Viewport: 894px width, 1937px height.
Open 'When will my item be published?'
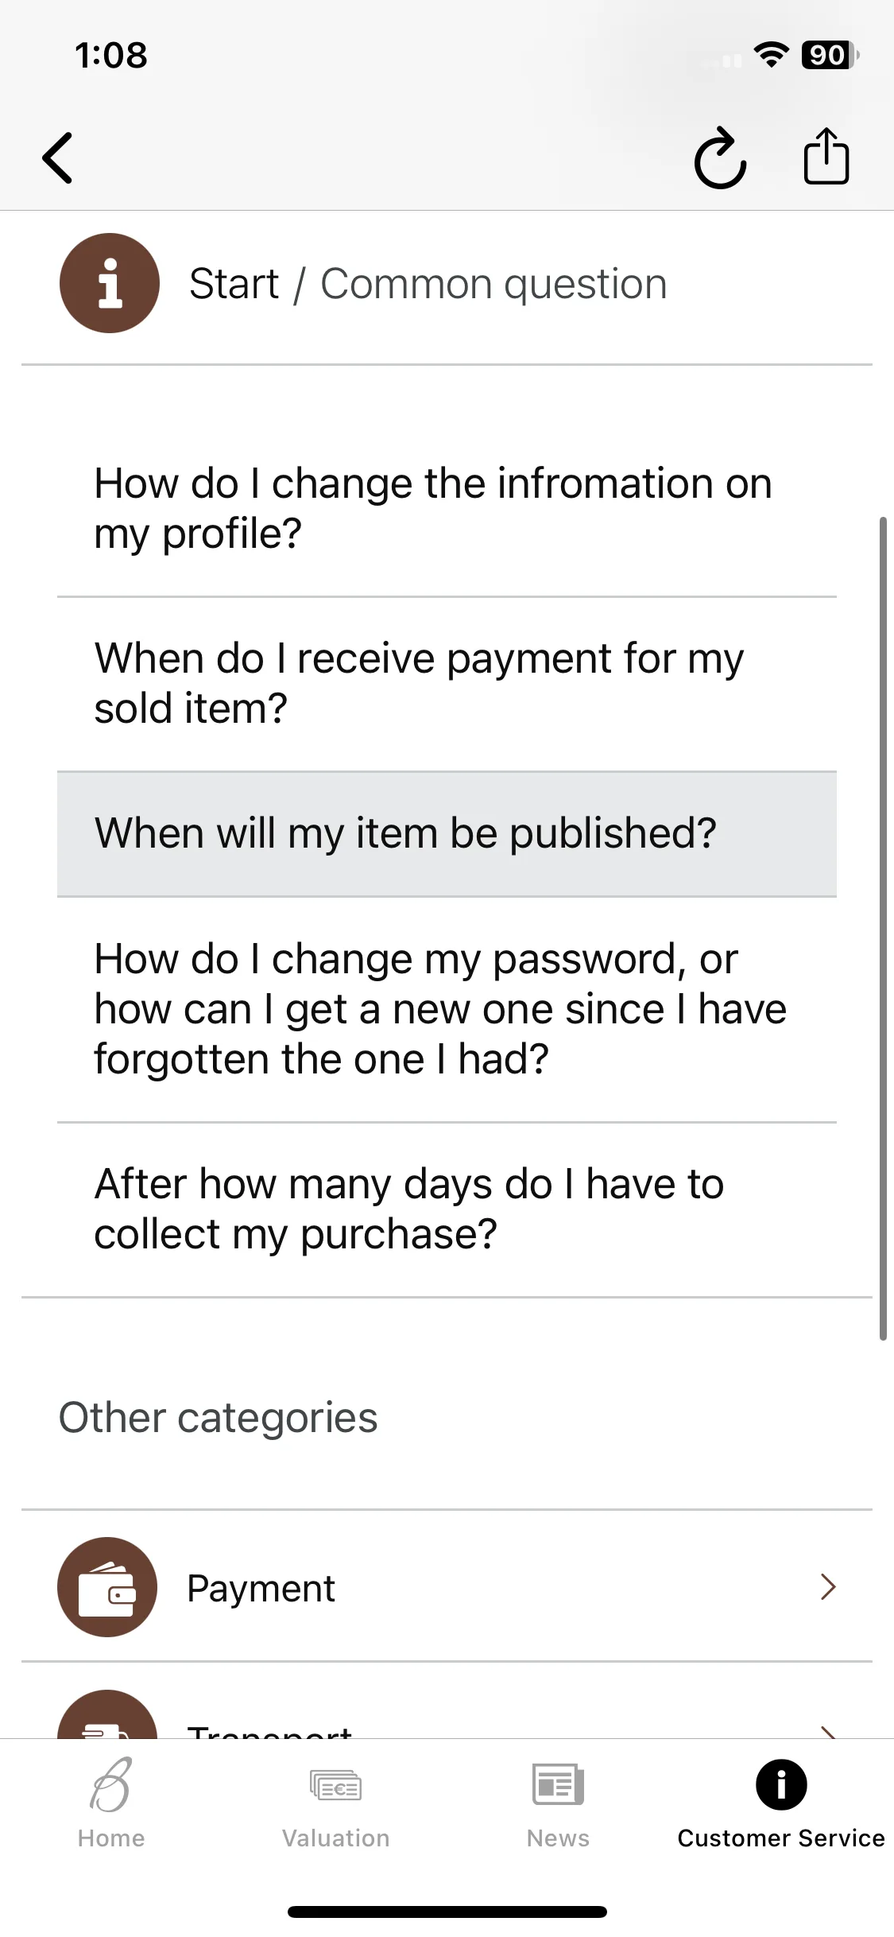coord(447,834)
